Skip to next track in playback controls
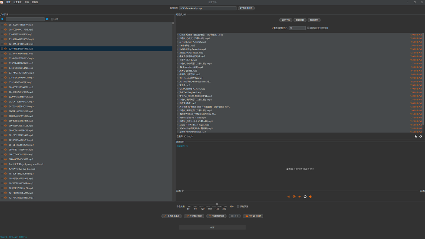 click(x=299, y=197)
